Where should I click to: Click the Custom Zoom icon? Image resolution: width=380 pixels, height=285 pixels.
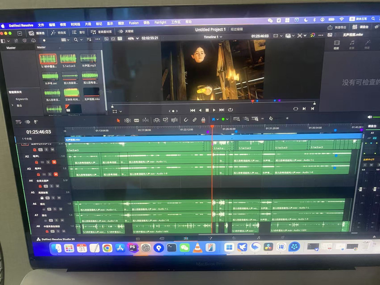(255, 119)
